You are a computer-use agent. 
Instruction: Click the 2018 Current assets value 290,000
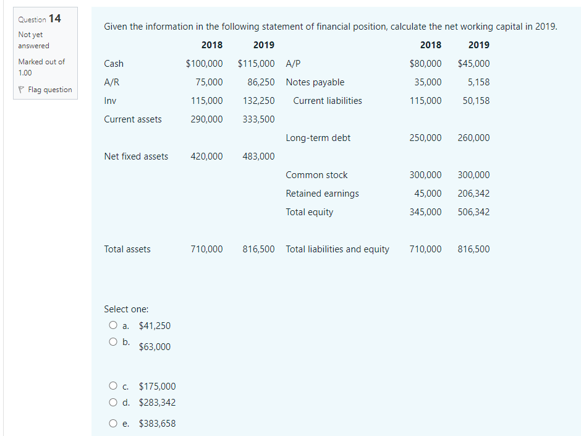pyautogui.click(x=207, y=119)
